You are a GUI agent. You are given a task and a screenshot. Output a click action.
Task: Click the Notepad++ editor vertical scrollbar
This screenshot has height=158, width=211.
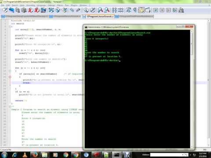tap(208, 83)
